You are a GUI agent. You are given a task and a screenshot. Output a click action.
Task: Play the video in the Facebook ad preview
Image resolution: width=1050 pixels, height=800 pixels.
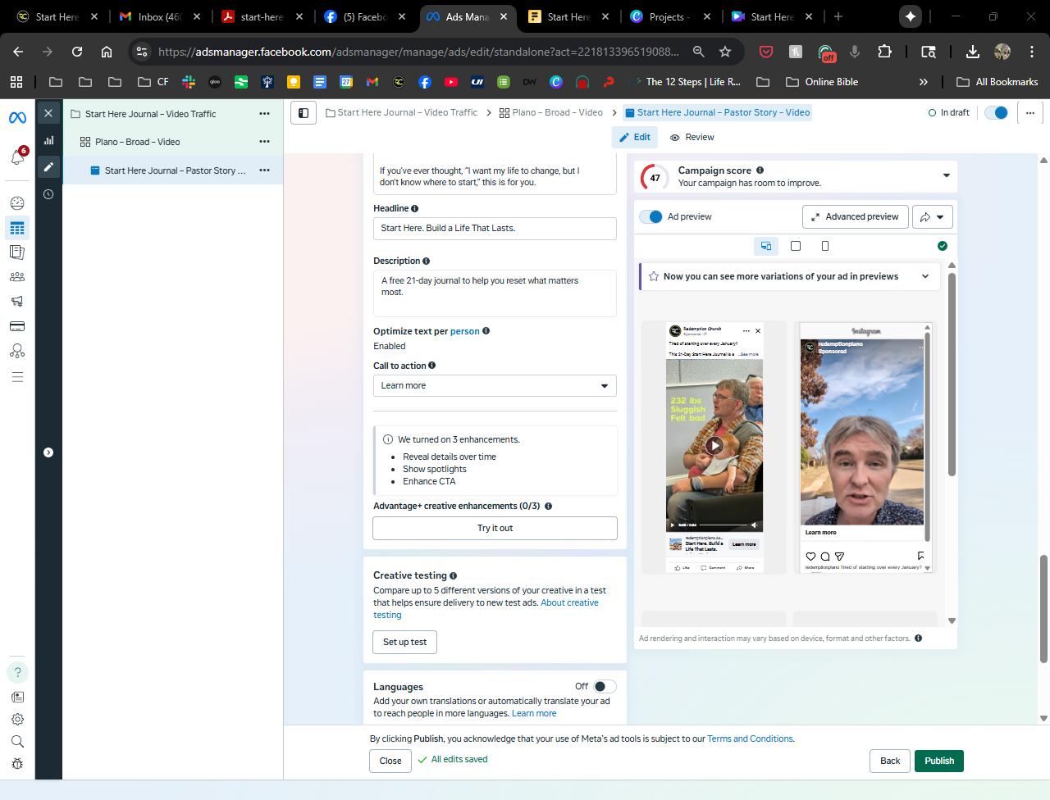(714, 446)
